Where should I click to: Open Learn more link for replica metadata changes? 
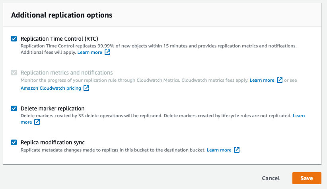point(219,150)
